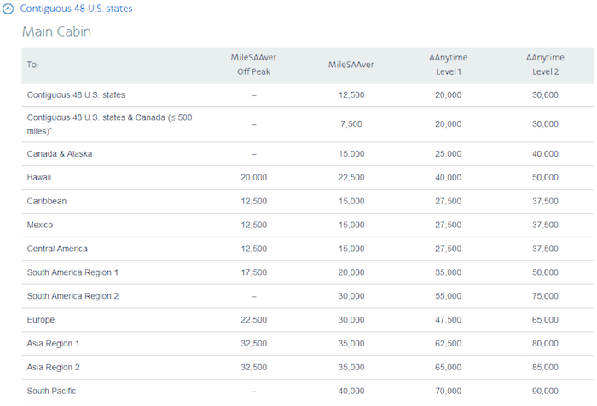Select the Hawaii row label
The height and width of the screenshot is (406, 597).
click(x=39, y=178)
